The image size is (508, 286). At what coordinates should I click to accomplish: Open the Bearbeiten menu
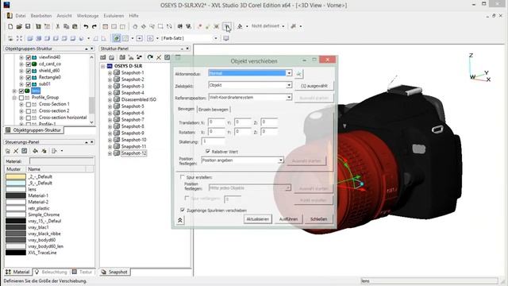(x=41, y=16)
